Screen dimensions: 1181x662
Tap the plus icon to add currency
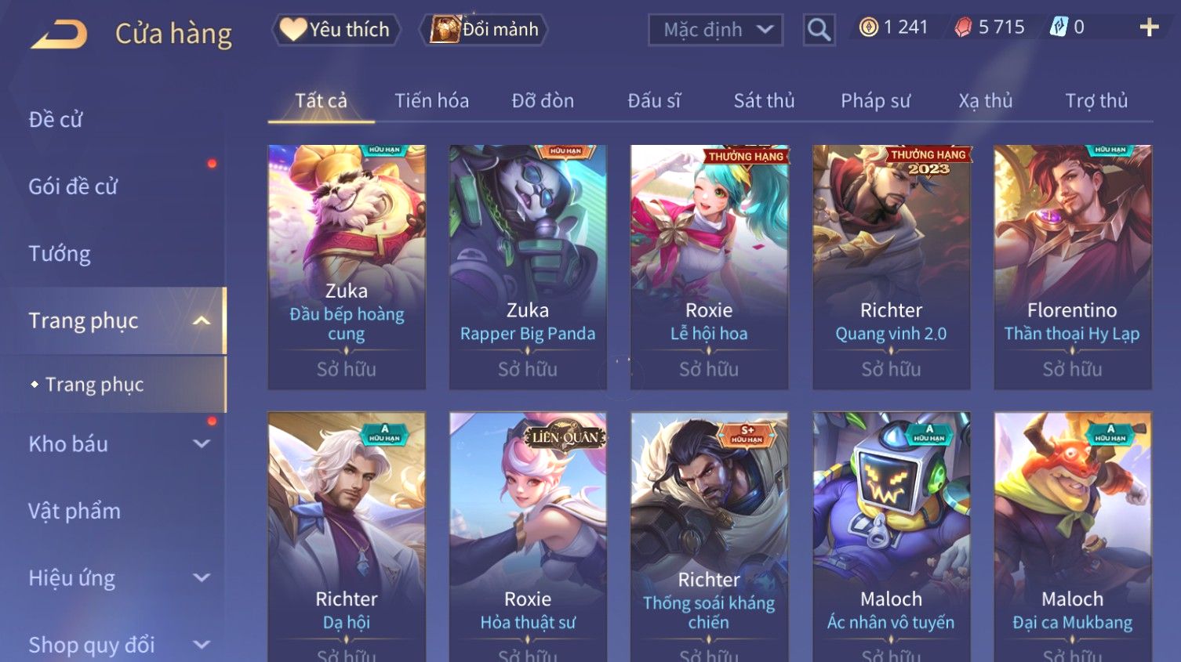click(x=1149, y=27)
